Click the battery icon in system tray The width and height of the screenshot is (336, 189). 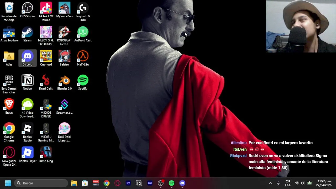(x=309, y=183)
